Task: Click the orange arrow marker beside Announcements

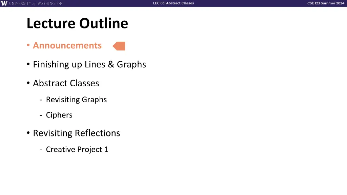Action: point(119,46)
